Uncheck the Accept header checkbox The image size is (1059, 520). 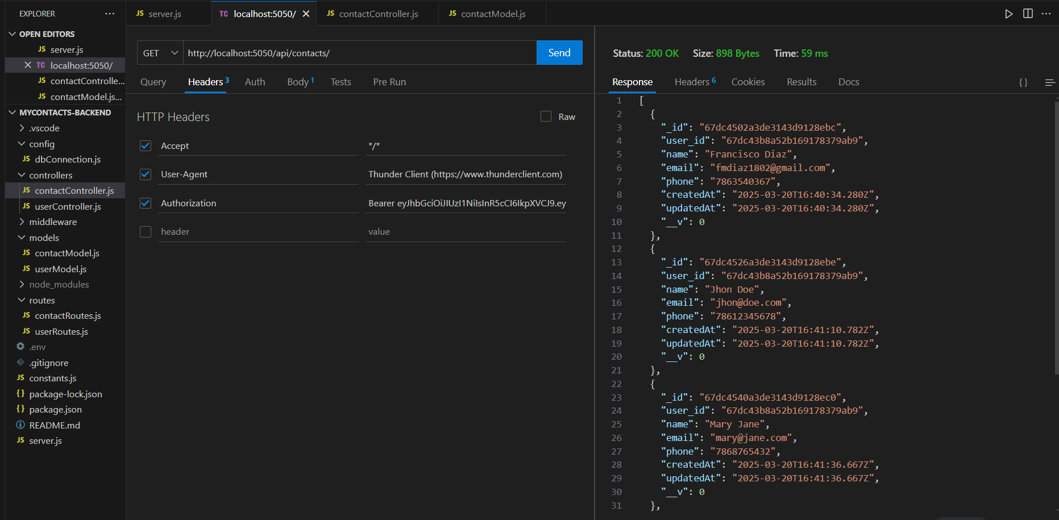pyautogui.click(x=146, y=145)
